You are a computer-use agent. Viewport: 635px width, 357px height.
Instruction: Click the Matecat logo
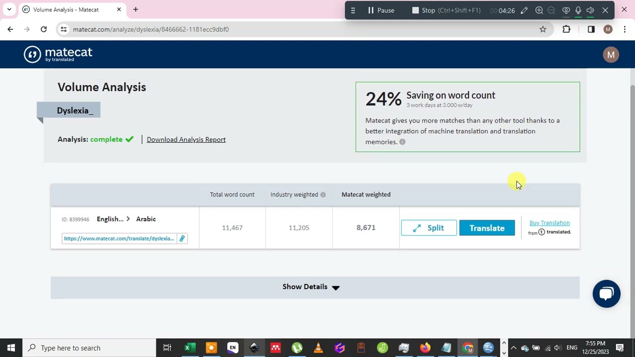pos(58,54)
